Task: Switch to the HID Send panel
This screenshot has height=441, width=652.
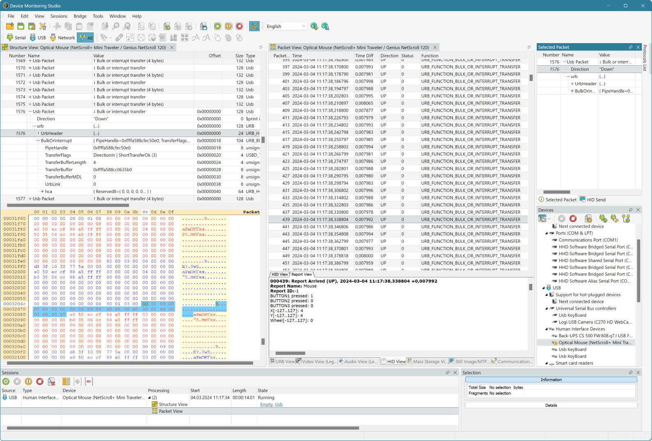Action: (x=593, y=200)
